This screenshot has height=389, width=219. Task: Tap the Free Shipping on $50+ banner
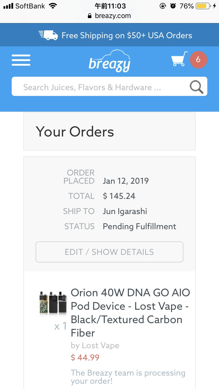click(127, 36)
